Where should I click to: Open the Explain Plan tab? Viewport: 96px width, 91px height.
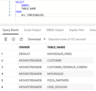tap(77, 30)
